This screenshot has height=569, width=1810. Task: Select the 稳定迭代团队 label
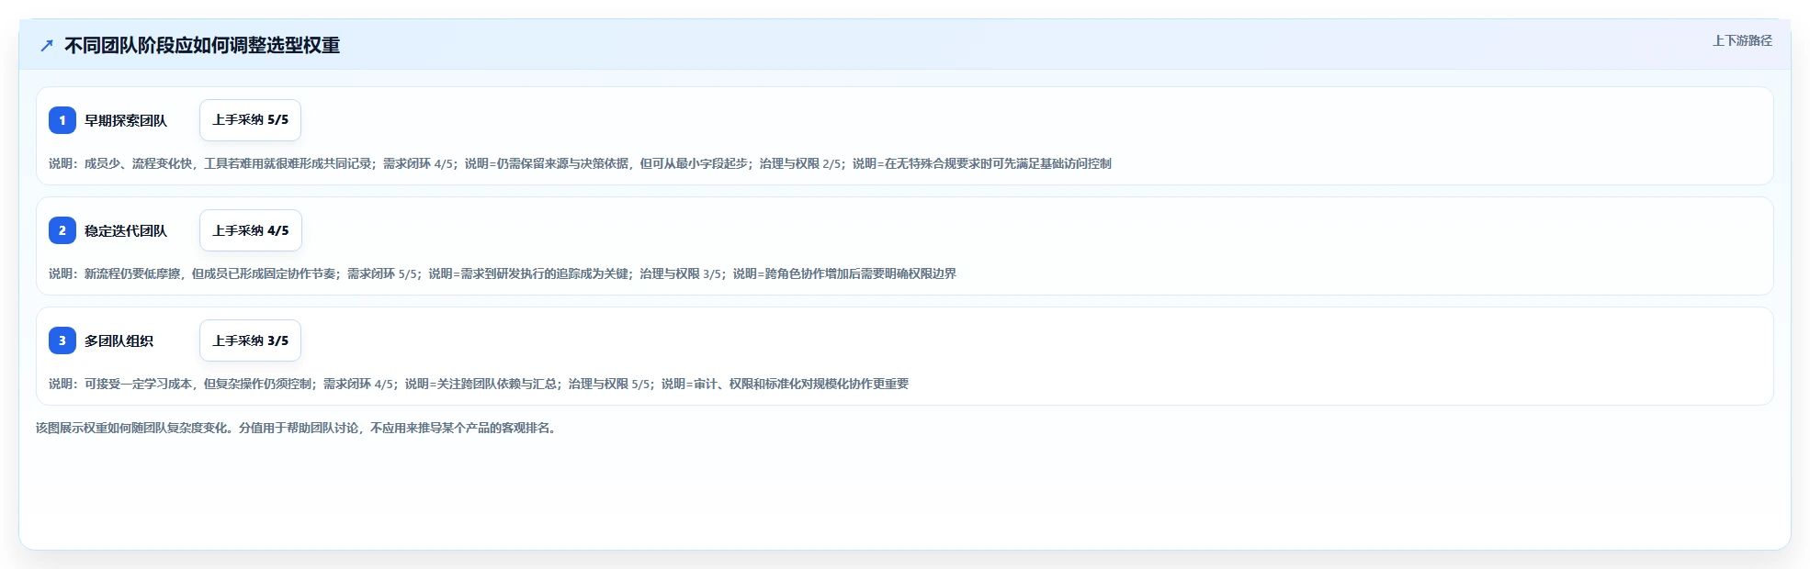(x=126, y=230)
